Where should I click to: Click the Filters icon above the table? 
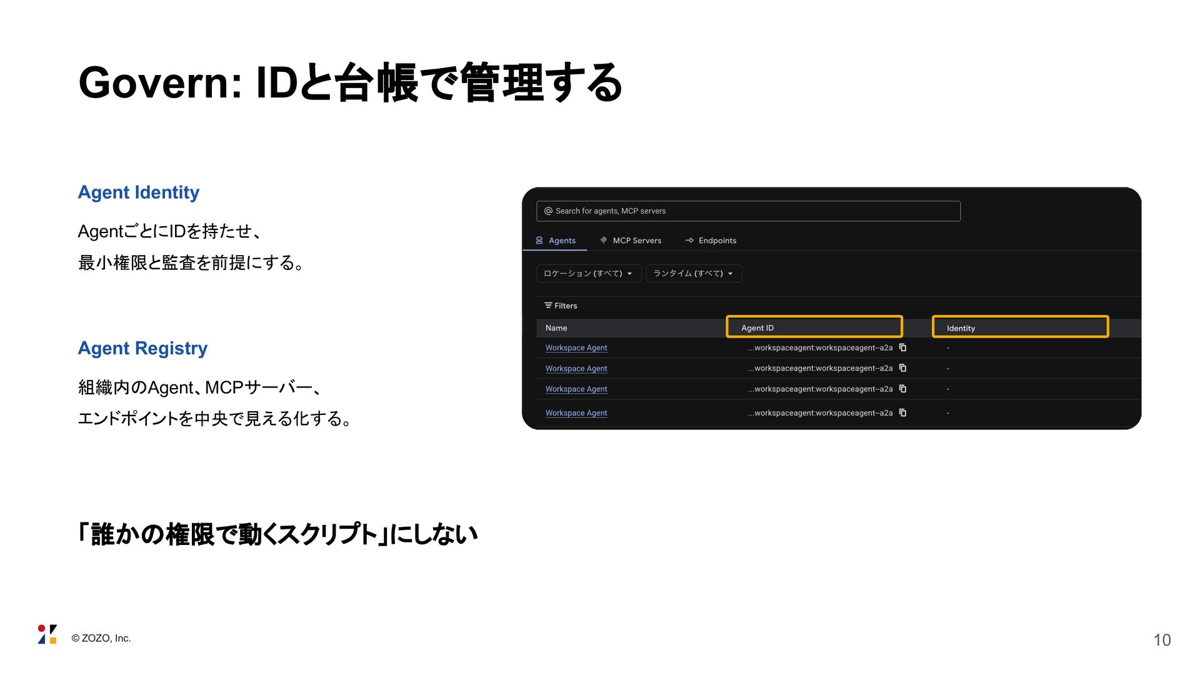(x=548, y=306)
